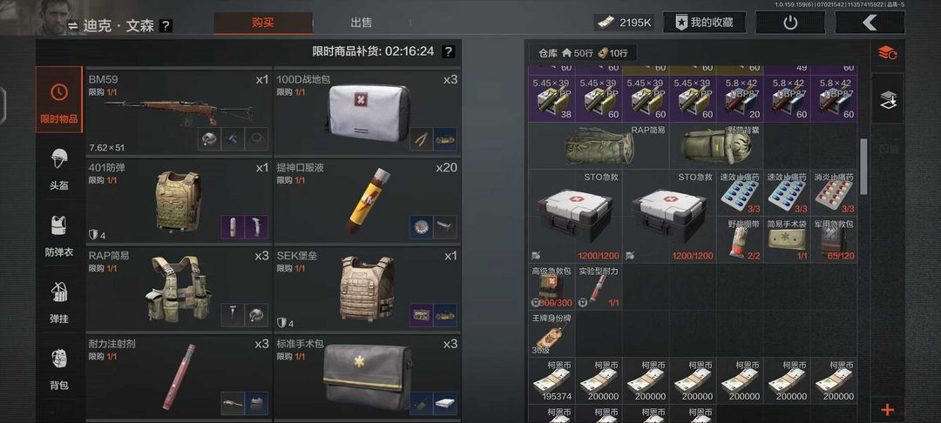Click the warehouse vertical scrollbar
The height and width of the screenshot is (423, 941).
[x=863, y=166]
